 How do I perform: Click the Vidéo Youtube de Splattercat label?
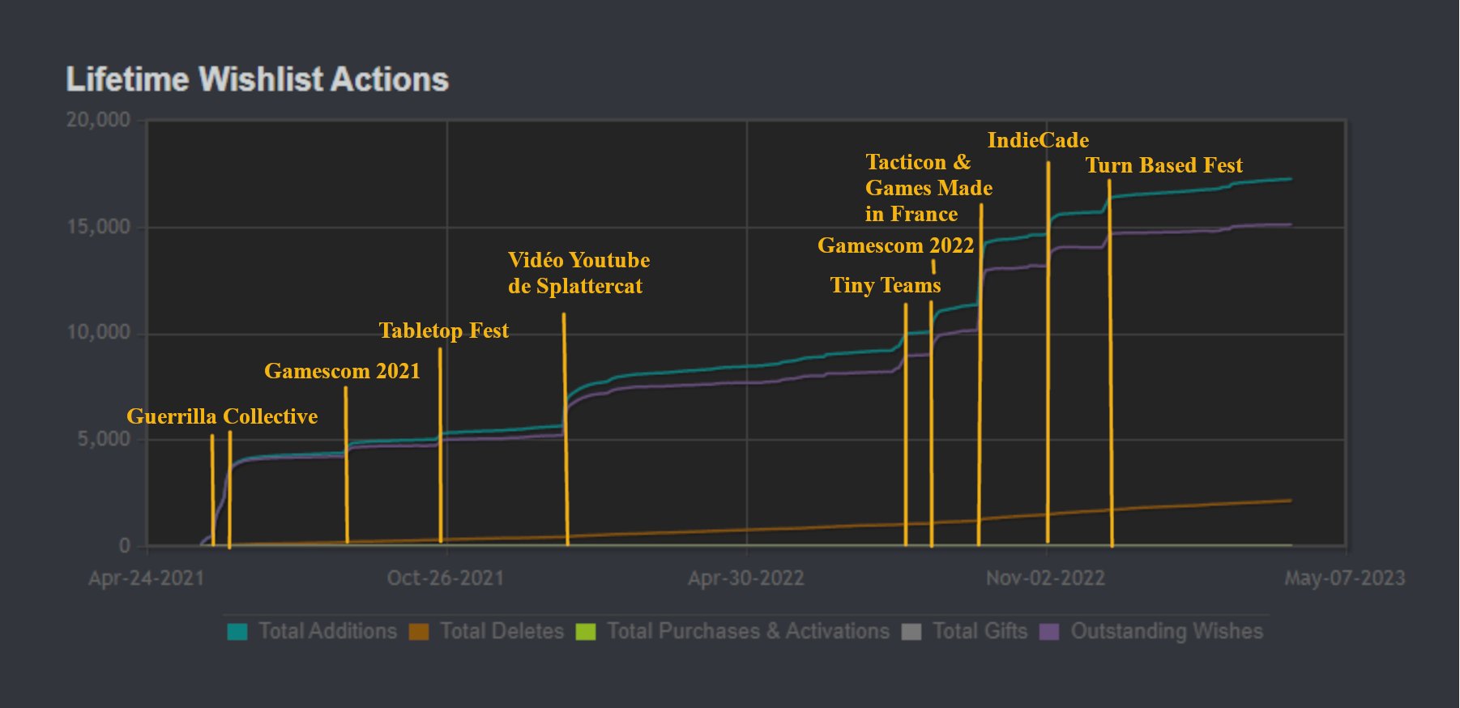pos(578,273)
